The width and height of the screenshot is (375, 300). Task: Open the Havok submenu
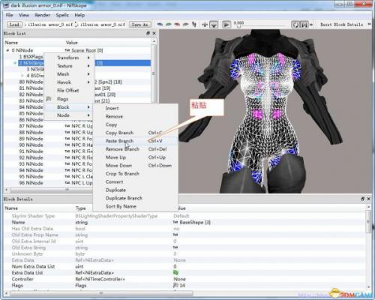69,82
